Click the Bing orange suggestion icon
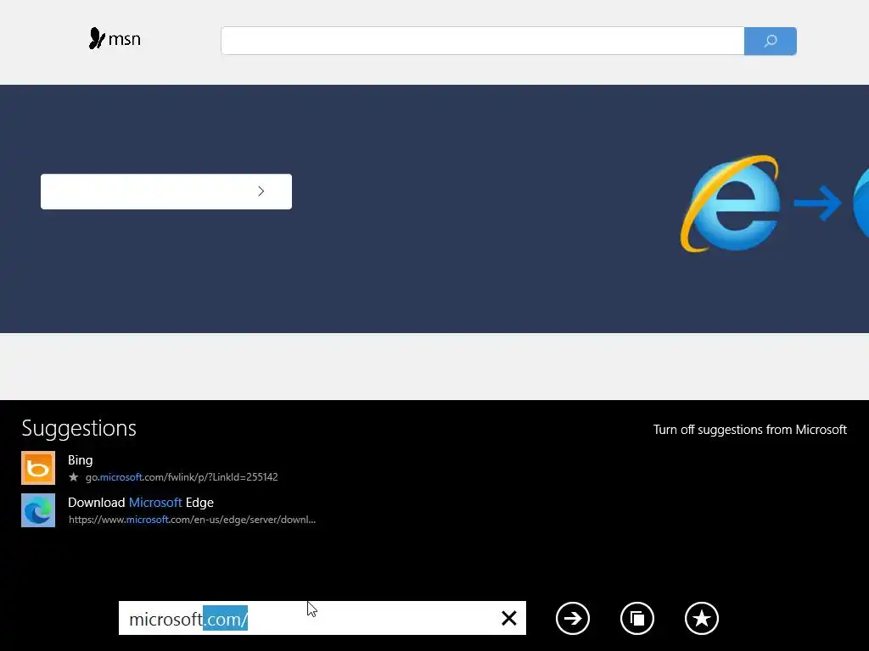 pos(38,468)
